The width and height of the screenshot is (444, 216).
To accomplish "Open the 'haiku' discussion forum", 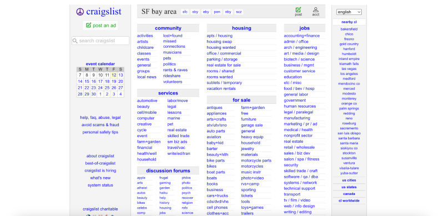I will tap(163, 193).
